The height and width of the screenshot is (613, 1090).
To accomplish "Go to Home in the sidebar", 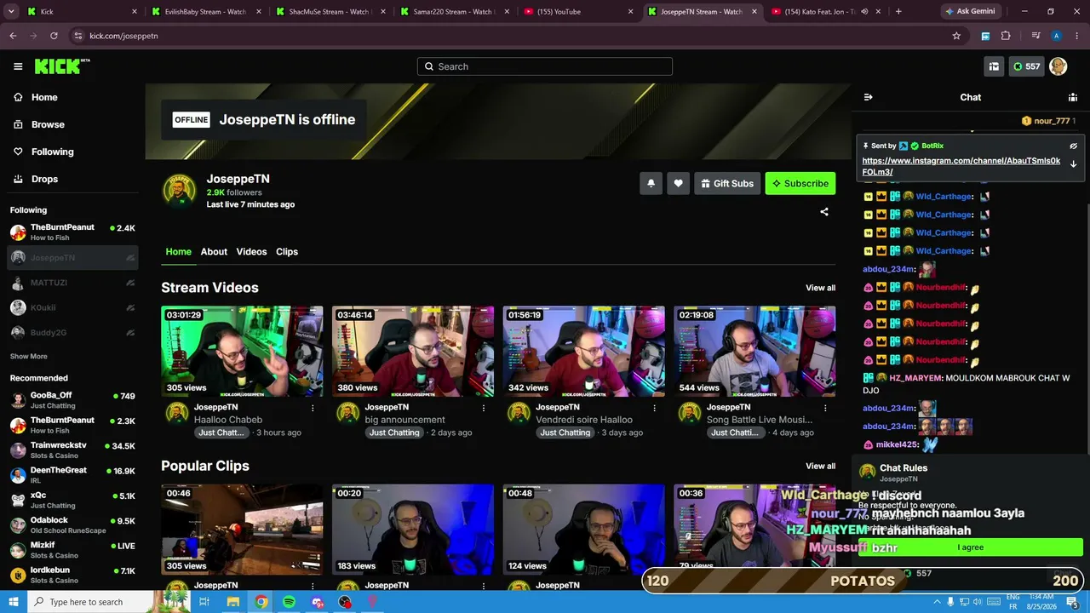I will [72, 97].
